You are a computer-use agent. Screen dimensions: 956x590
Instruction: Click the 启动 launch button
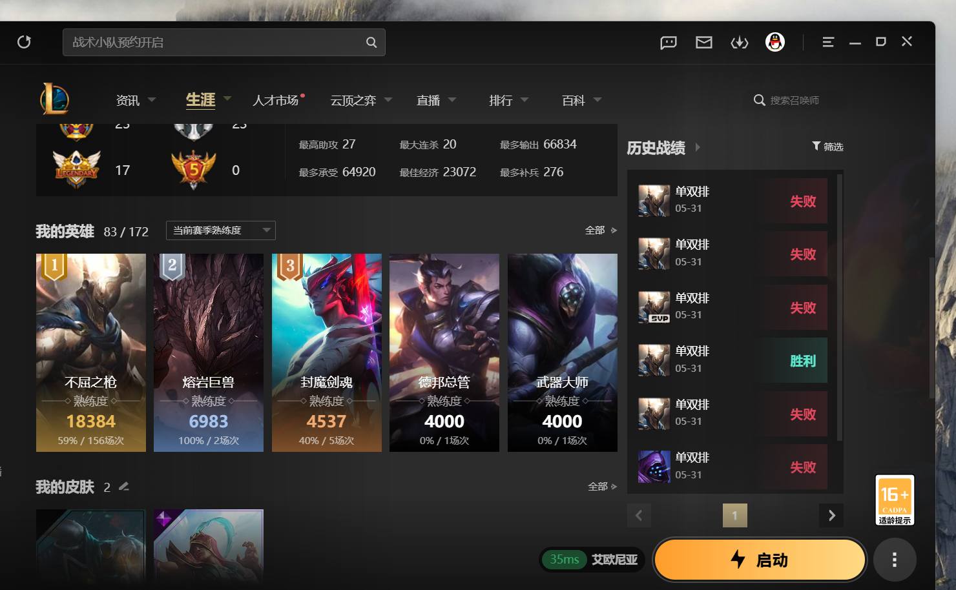tap(760, 560)
